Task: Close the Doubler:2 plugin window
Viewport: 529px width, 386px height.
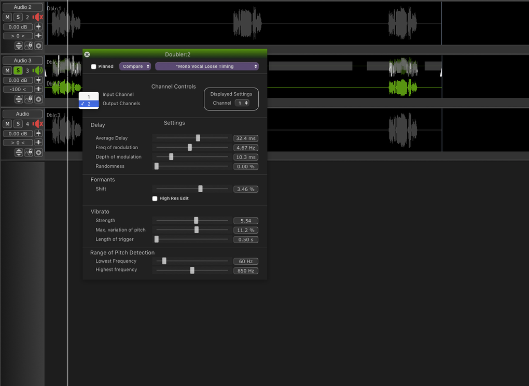Action: click(x=87, y=54)
